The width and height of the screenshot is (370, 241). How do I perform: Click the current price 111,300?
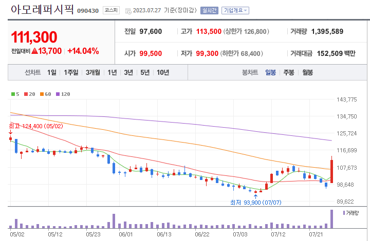34,37
